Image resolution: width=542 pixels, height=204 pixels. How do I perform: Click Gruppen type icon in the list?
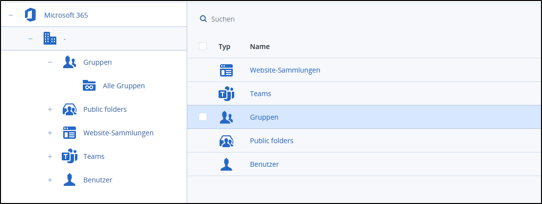coord(226,117)
